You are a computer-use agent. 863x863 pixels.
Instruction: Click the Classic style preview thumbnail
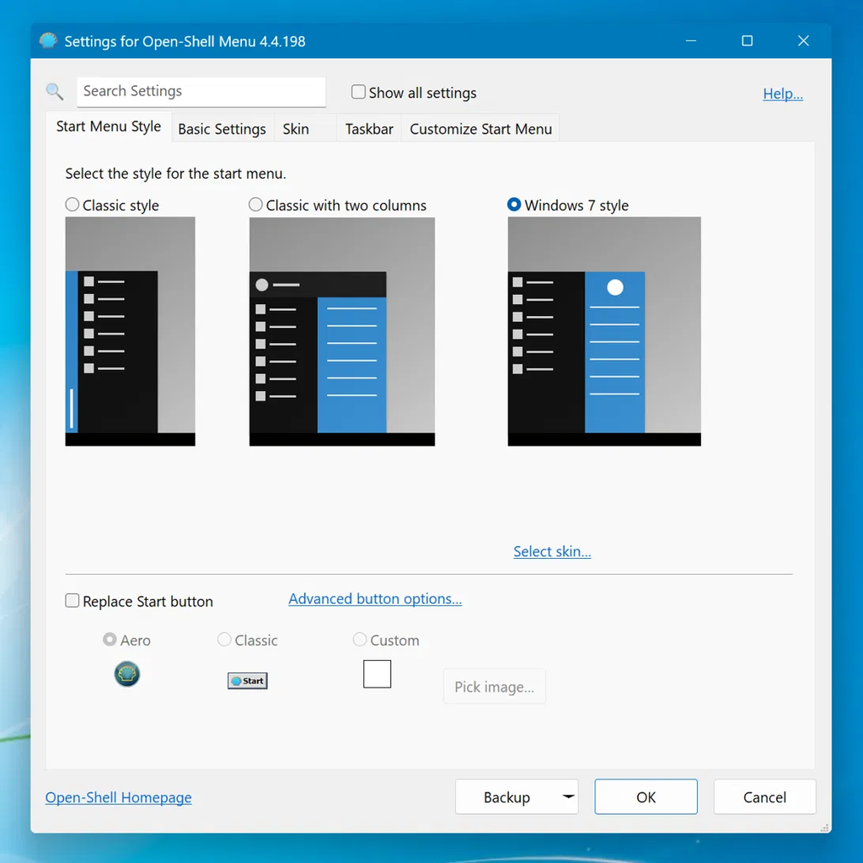[x=130, y=331]
